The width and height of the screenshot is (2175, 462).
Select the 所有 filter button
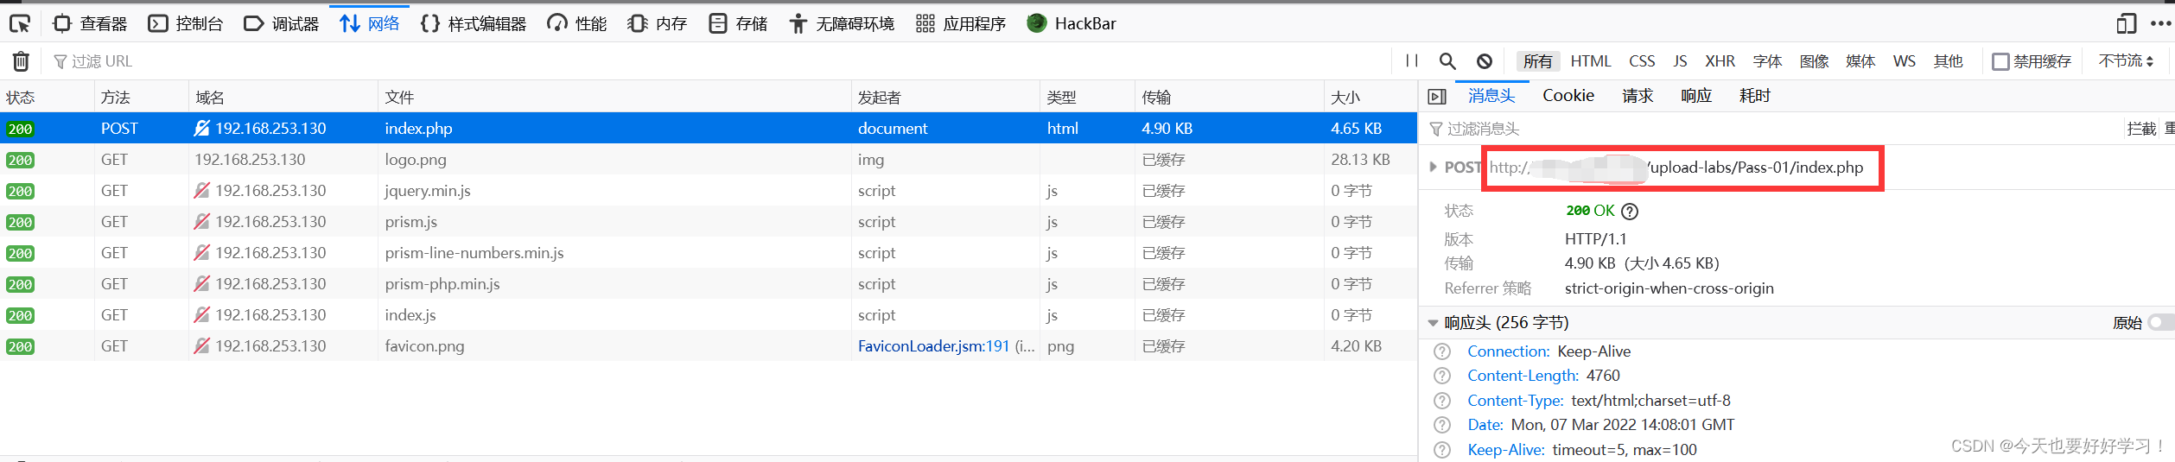coord(1537,61)
